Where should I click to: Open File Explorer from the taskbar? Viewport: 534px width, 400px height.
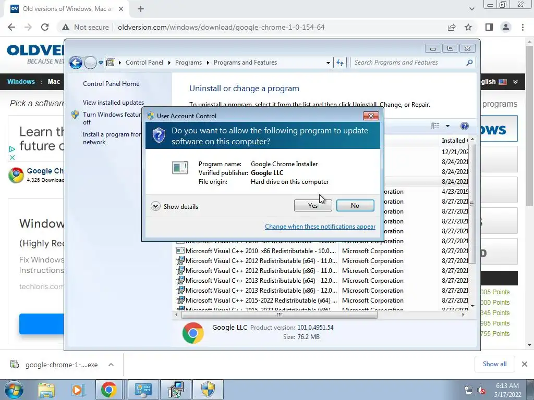pos(46,390)
